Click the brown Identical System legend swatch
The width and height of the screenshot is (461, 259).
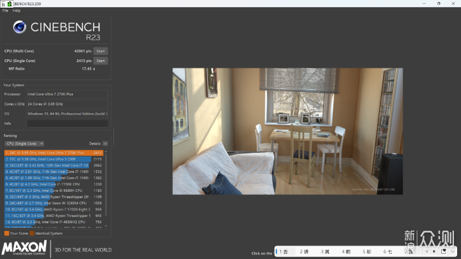(32, 233)
